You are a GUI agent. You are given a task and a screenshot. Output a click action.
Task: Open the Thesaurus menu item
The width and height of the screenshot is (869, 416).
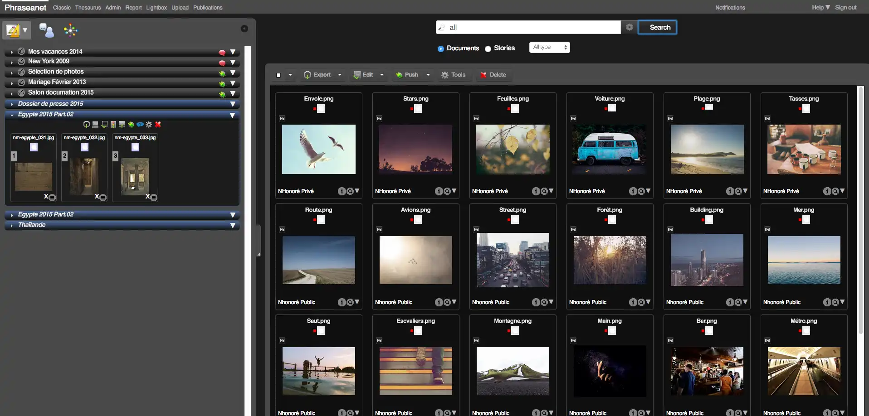tap(88, 8)
